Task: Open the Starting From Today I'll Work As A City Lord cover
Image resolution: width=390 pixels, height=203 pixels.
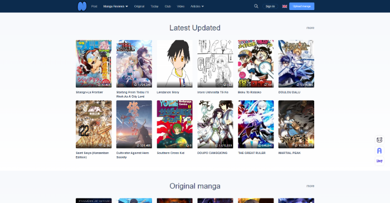Action: 134,64
